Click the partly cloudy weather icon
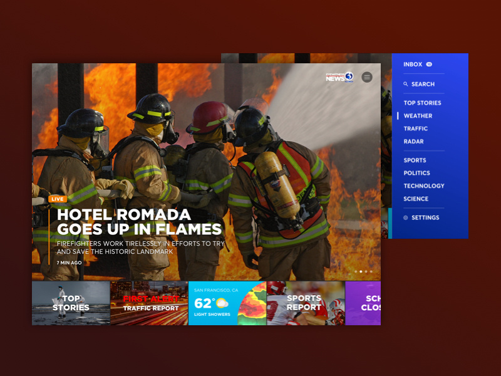 pos(222,303)
